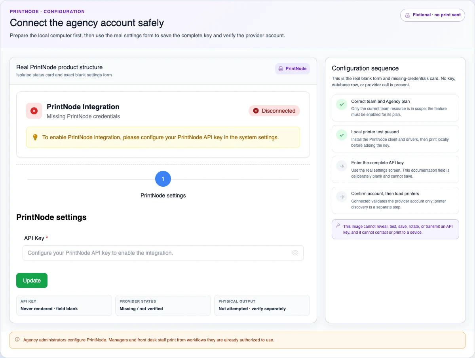Click the API Key field label

[36, 238]
